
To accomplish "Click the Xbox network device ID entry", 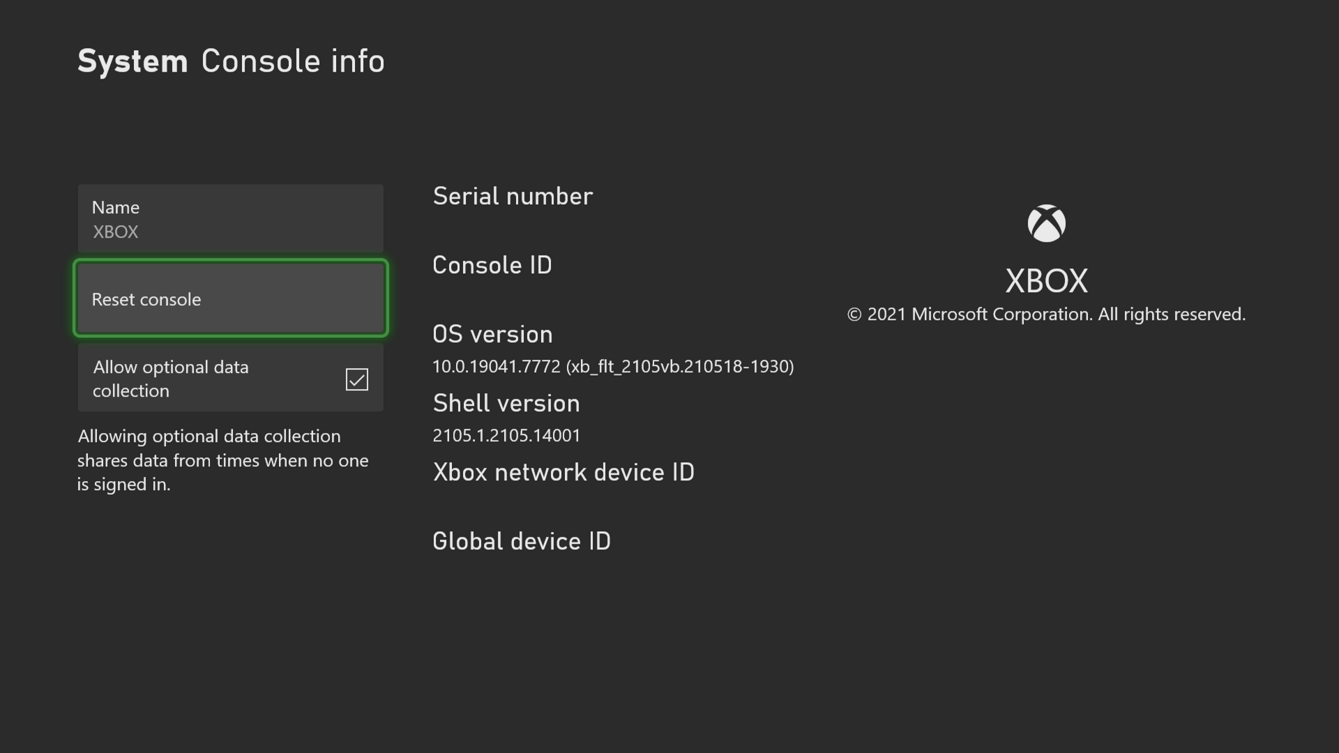I will point(563,472).
